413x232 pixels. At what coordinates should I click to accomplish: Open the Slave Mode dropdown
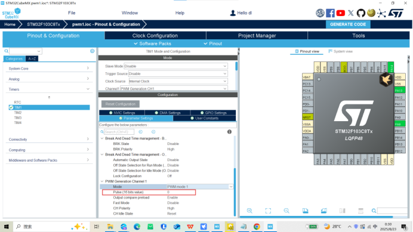(175, 66)
